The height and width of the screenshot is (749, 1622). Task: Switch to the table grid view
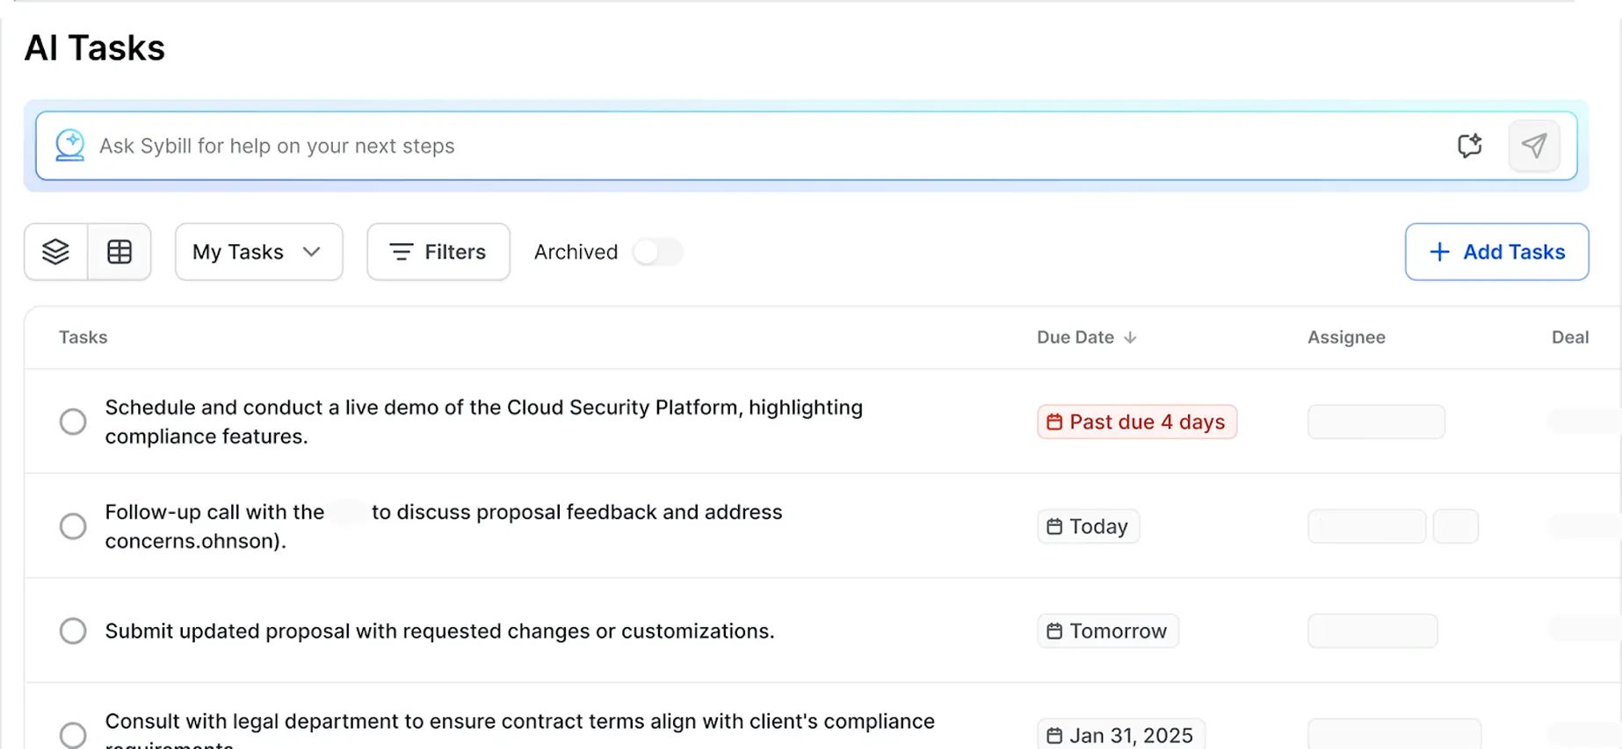119,252
